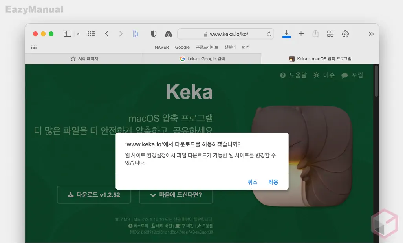Click the yellow minimize window button
The height and width of the screenshot is (243, 403).
click(43, 34)
